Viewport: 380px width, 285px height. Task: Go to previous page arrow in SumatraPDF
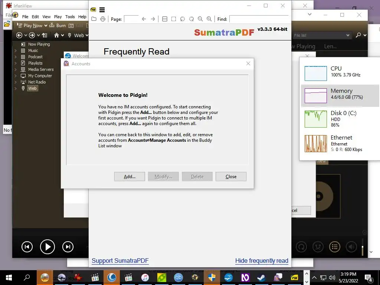[x=144, y=19]
